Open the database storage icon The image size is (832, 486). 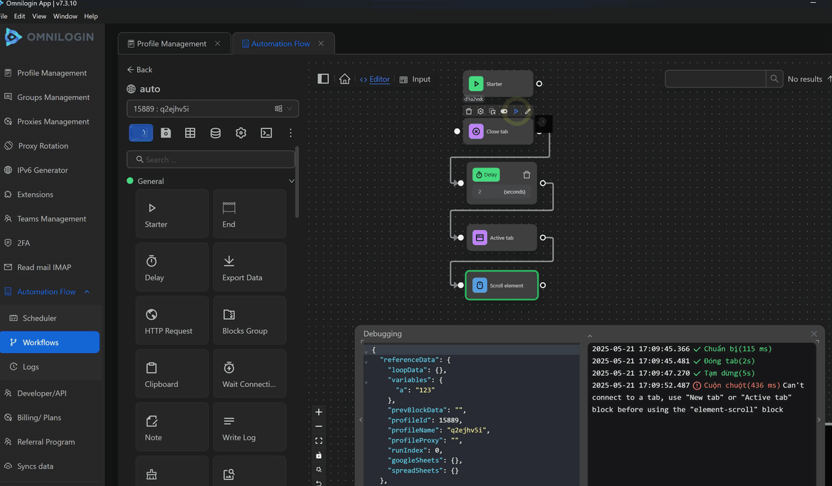tap(215, 133)
